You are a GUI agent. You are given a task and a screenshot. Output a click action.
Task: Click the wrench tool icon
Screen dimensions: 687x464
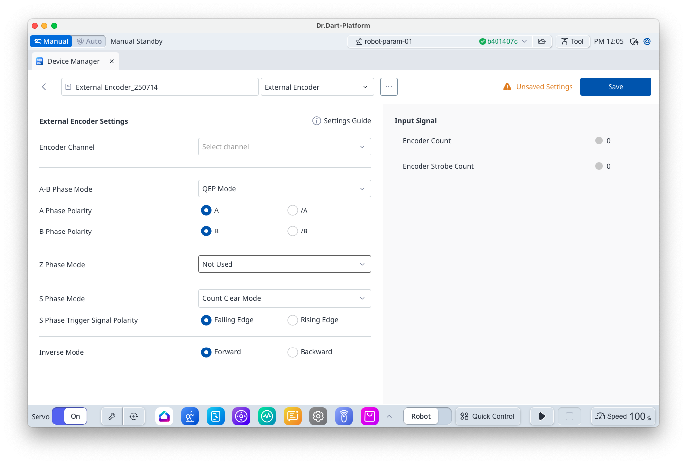pos(112,416)
